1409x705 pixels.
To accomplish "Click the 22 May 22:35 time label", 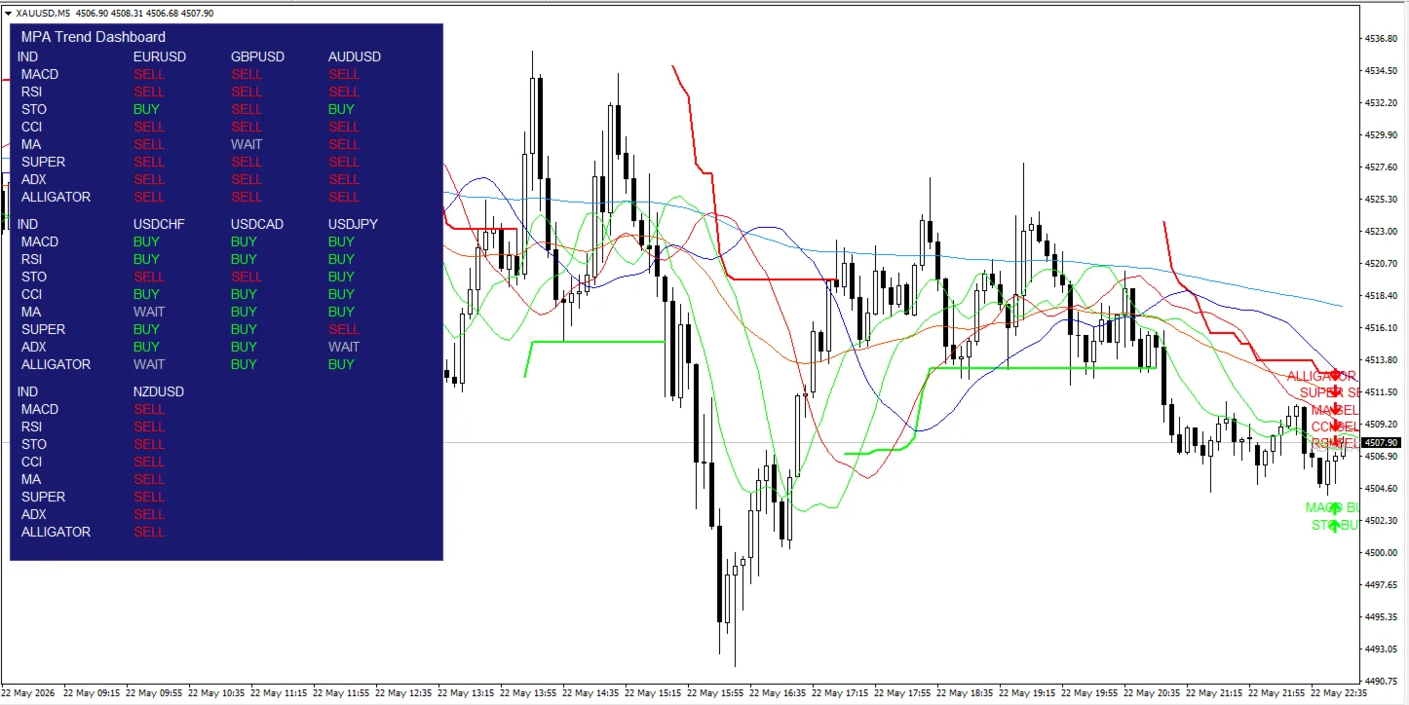I will (x=1341, y=693).
